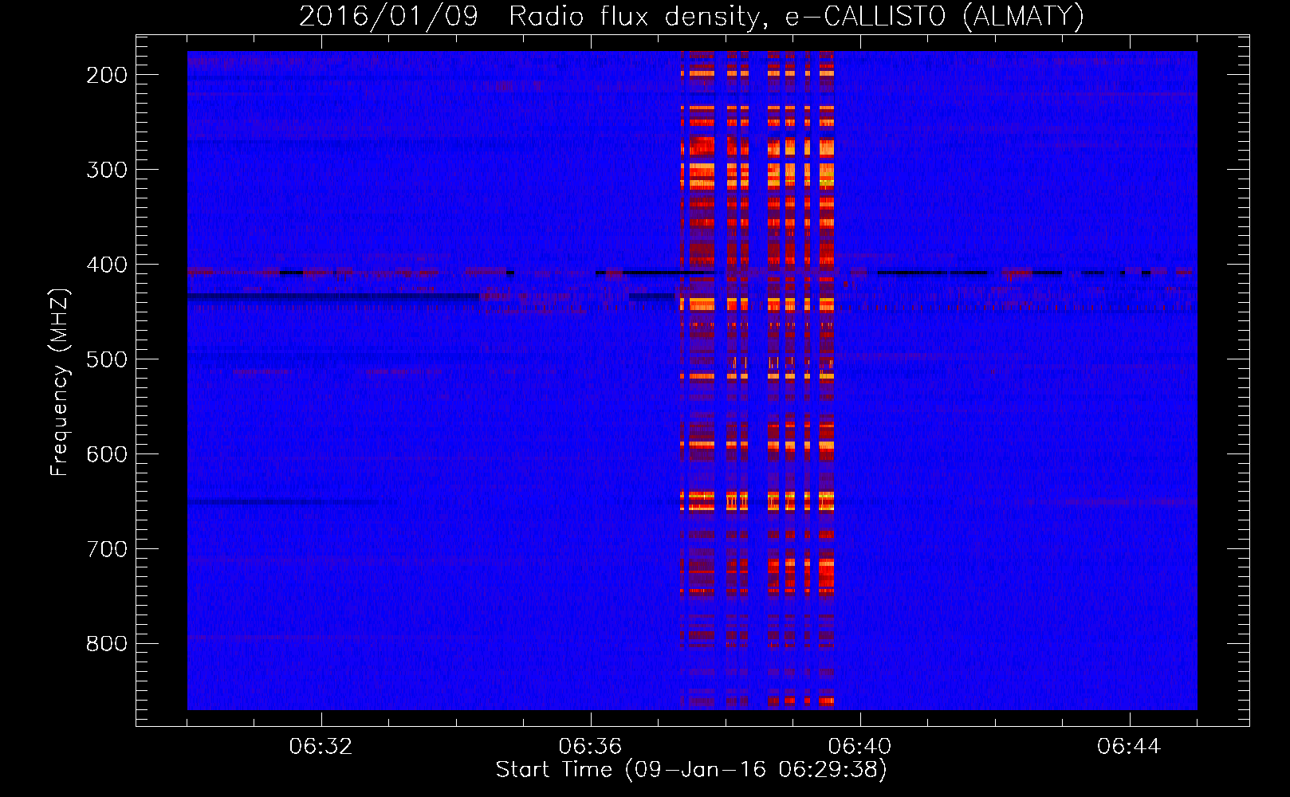
Task: Click the 300 frequency tick label
Action: pyautogui.click(x=107, y=170)
